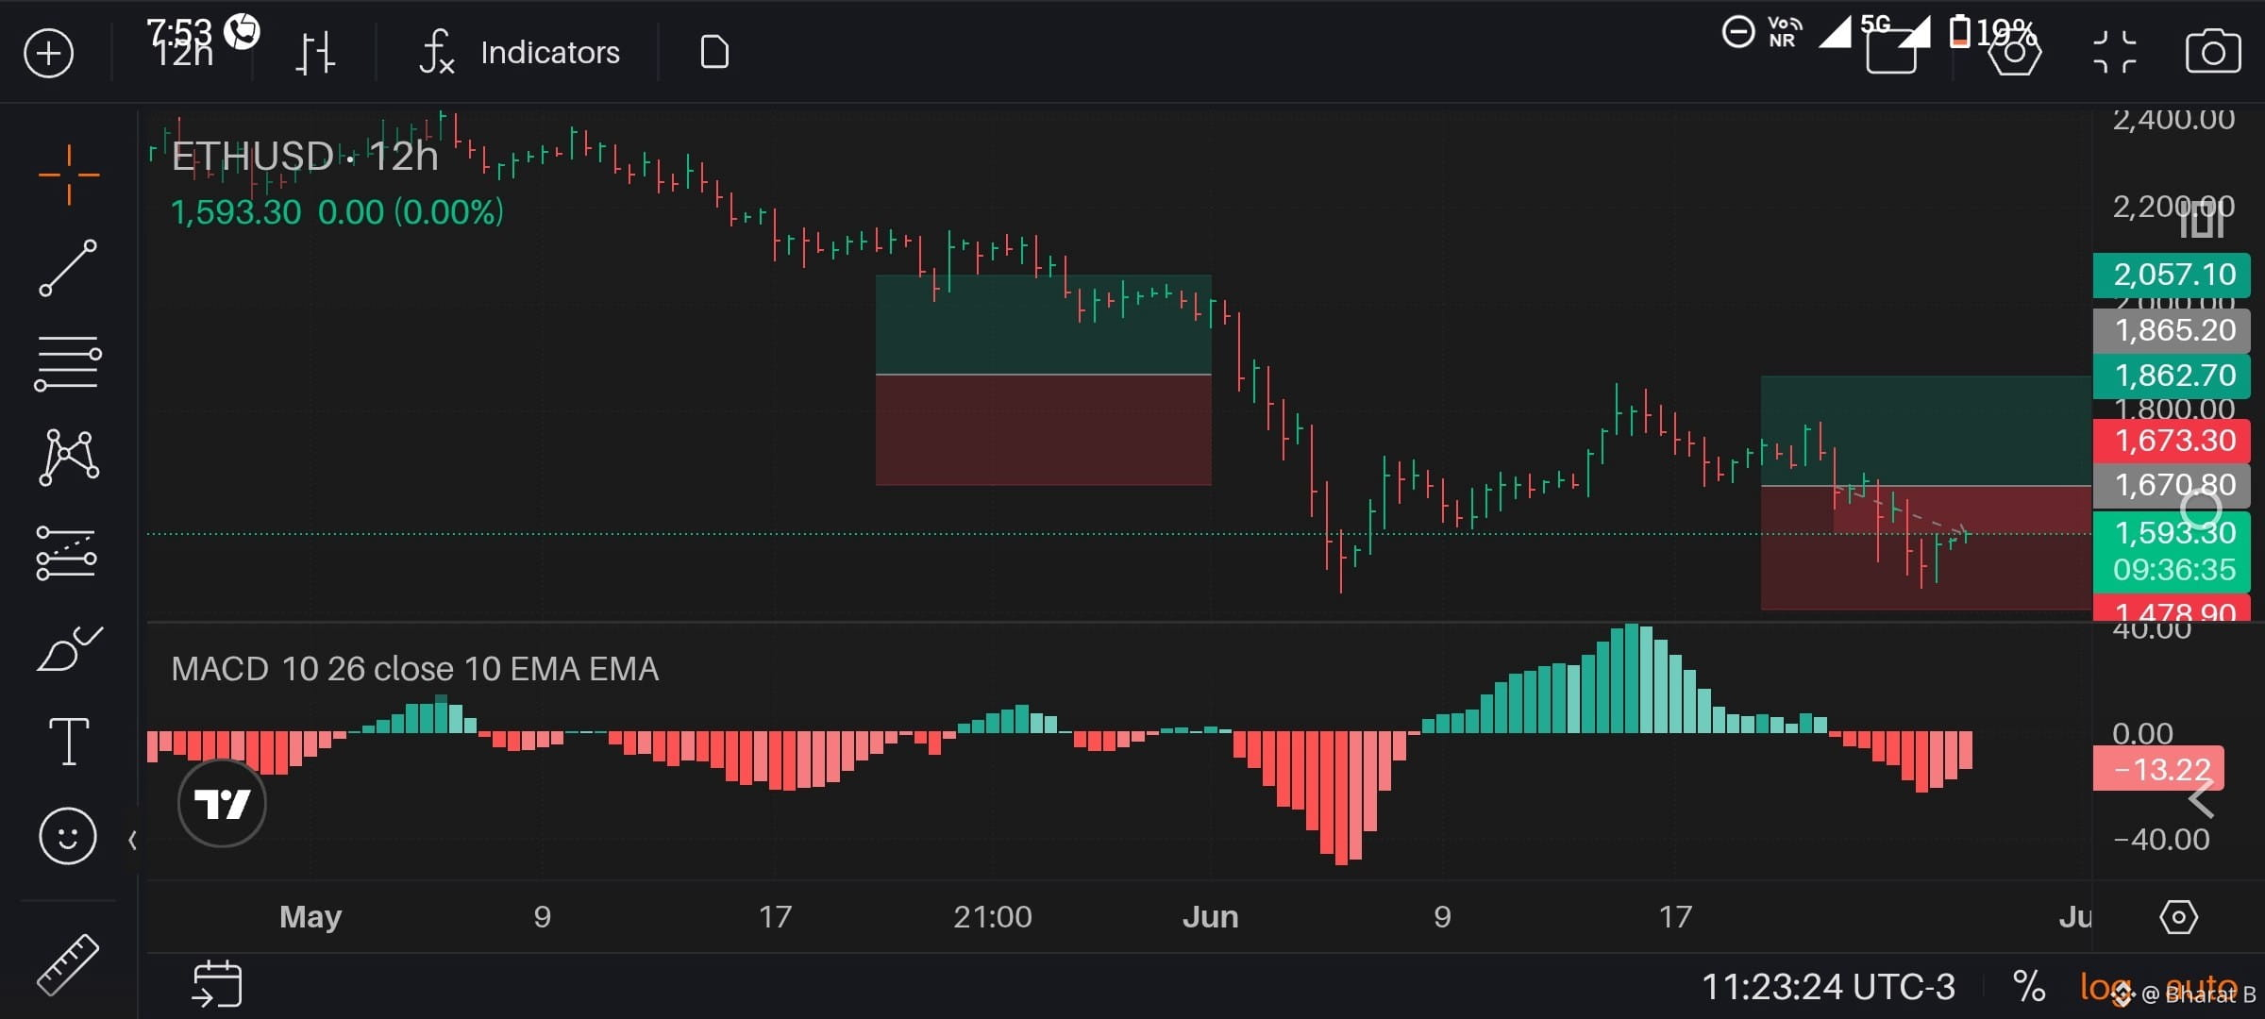
Task: Select the Text annotation tool
Action: click(68, 742)
